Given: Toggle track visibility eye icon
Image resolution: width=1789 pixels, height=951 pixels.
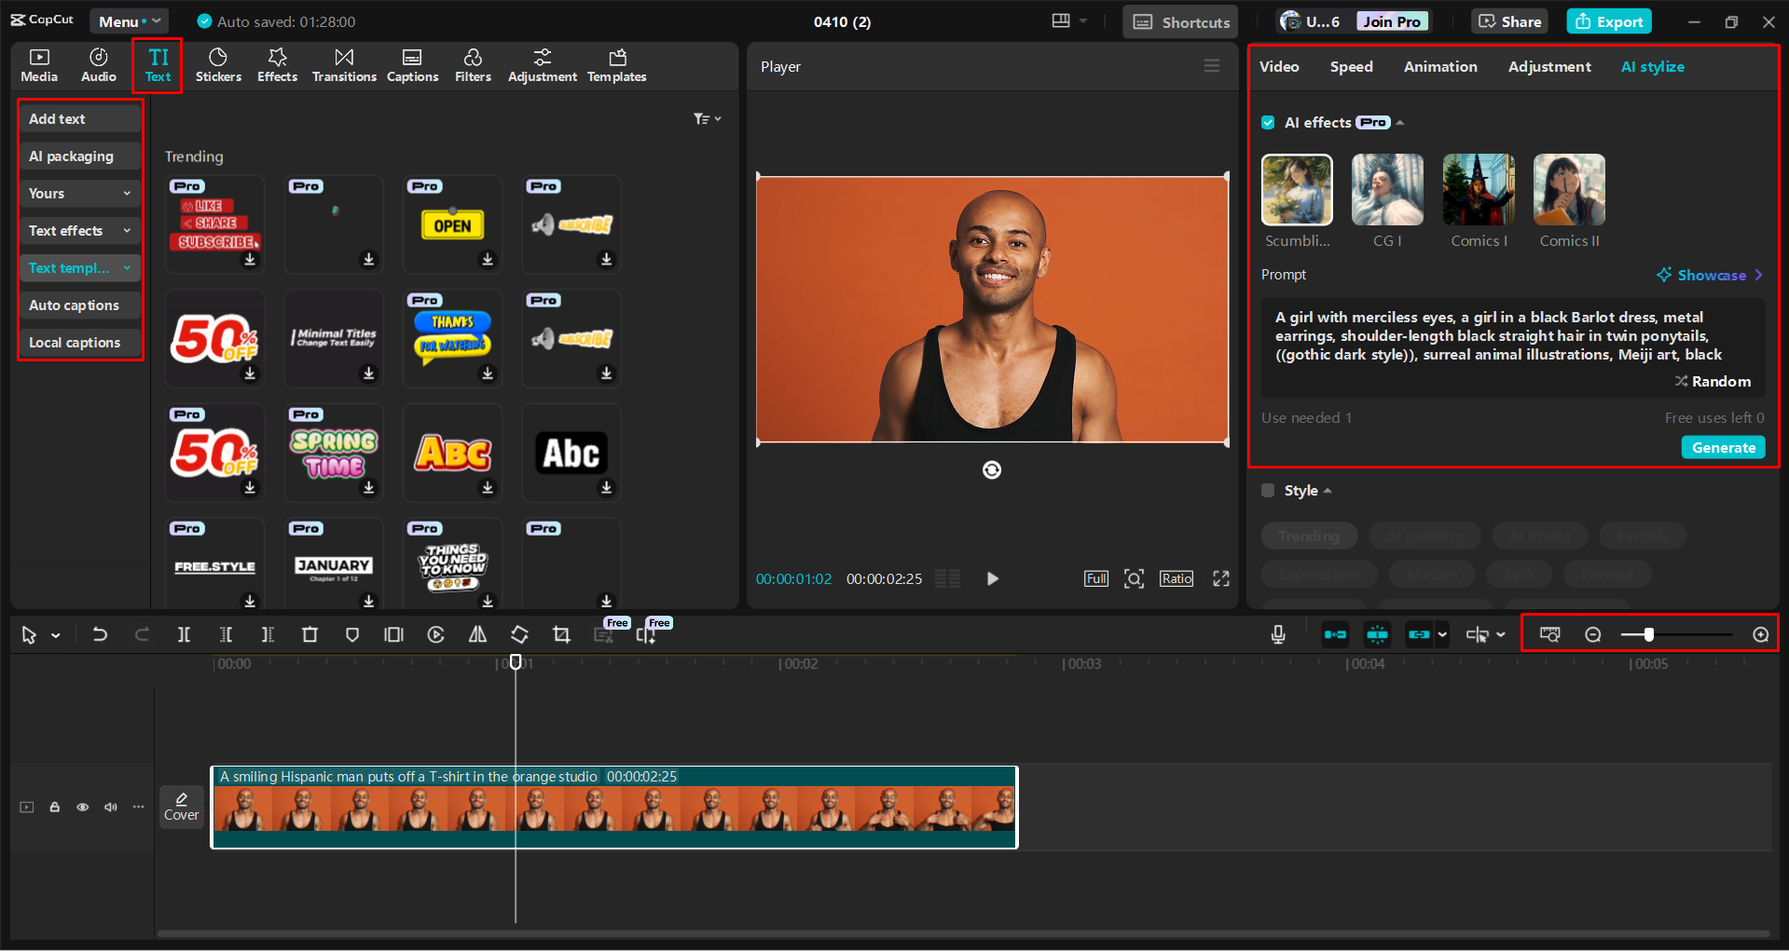Looking at the screenshot, I should click(x=83, y=807).
